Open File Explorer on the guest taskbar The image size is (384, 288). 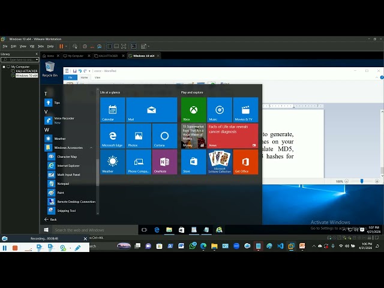(169, 230)
